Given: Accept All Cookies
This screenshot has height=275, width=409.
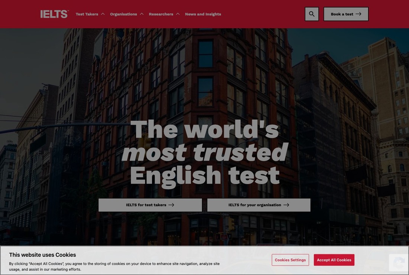Looking at the screenshot, I should tap(334, 260).
